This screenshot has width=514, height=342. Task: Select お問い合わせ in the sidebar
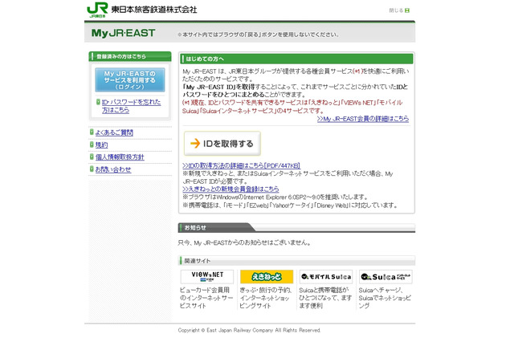pos(112,169)
